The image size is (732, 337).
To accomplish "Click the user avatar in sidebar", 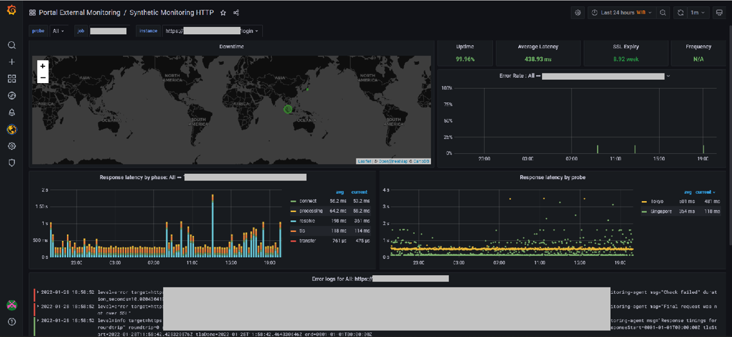I will (12, 305).
